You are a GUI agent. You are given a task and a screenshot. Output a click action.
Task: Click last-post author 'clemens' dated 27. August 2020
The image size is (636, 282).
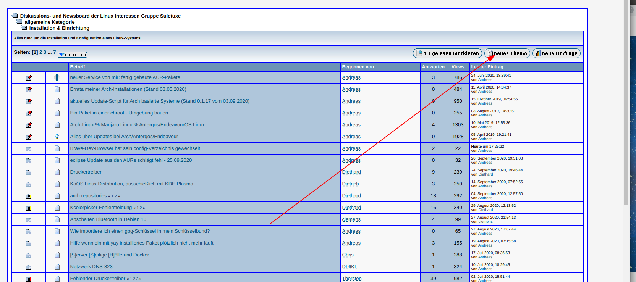pos(485,222)
